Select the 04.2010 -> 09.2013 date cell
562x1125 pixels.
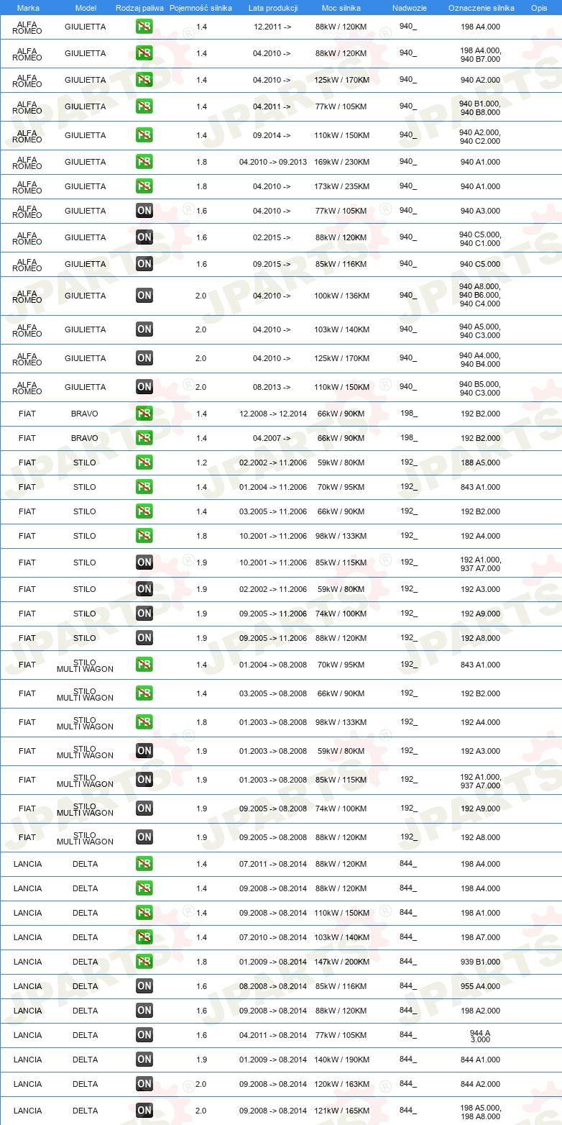pos(273,162)
